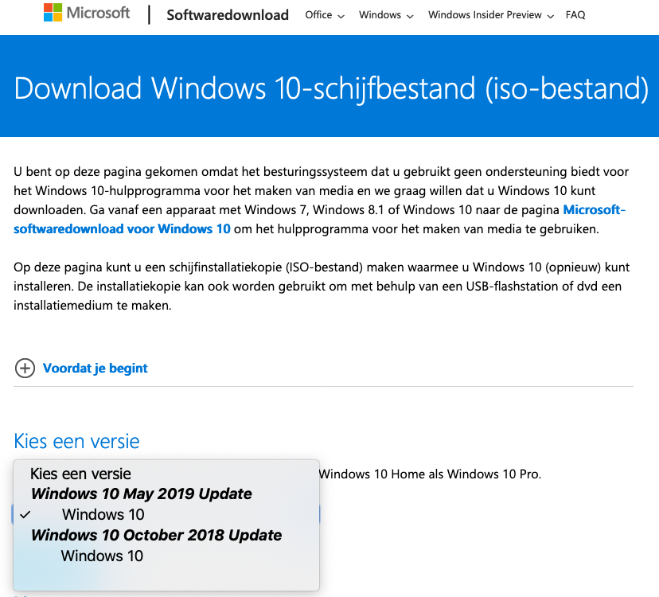Click the blue Kies een versie section heading

[76, 441]
